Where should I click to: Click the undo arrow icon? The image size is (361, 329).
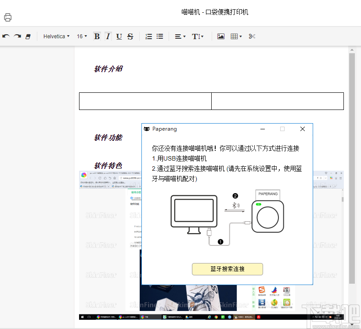tap(6, 36)
